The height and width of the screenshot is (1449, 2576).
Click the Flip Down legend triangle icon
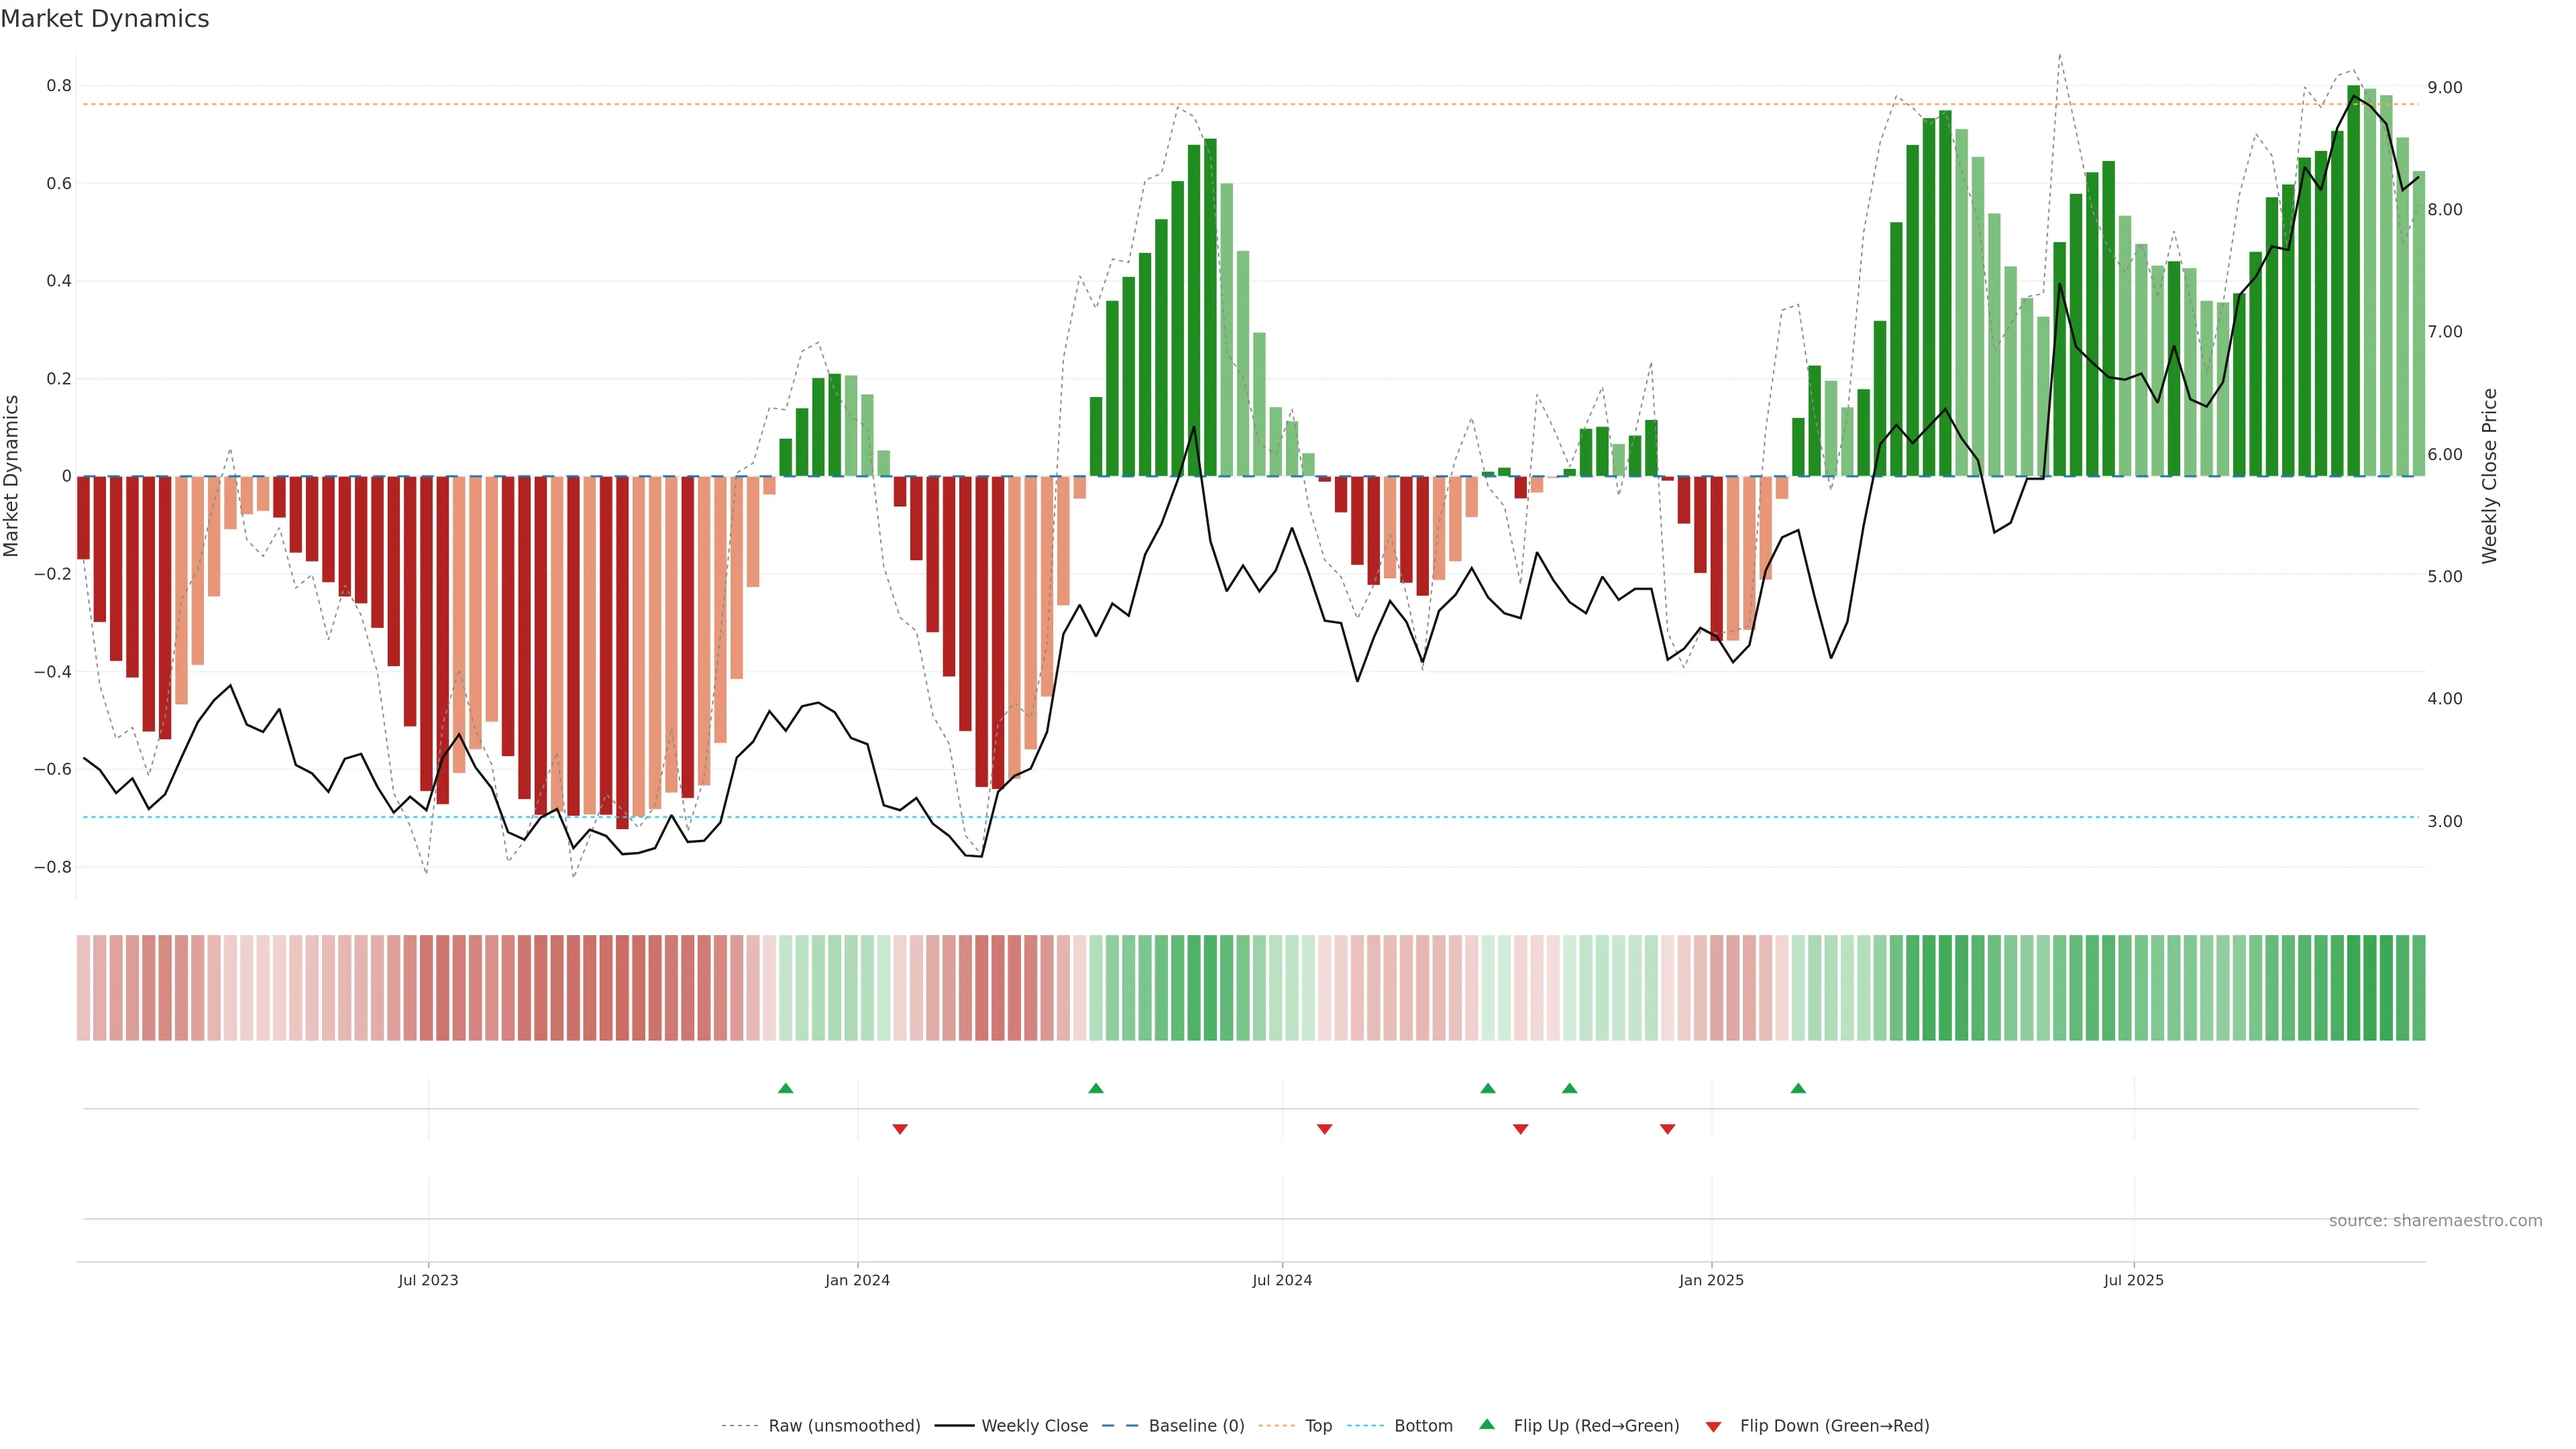tap(1713, 1426)
